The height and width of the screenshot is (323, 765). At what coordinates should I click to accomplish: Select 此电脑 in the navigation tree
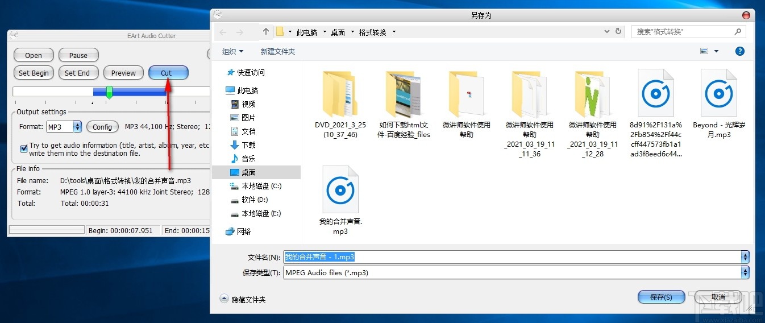[x=242, y=90]
